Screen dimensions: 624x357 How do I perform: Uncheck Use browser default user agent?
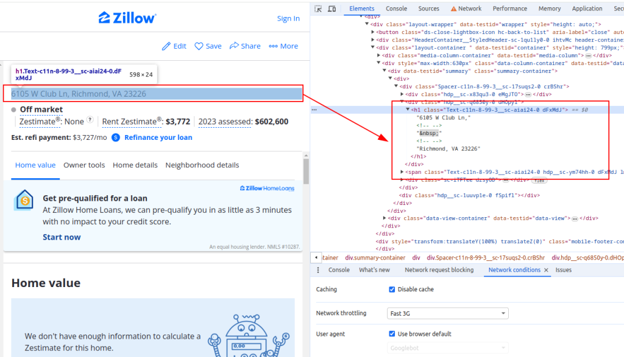point(392,334)
